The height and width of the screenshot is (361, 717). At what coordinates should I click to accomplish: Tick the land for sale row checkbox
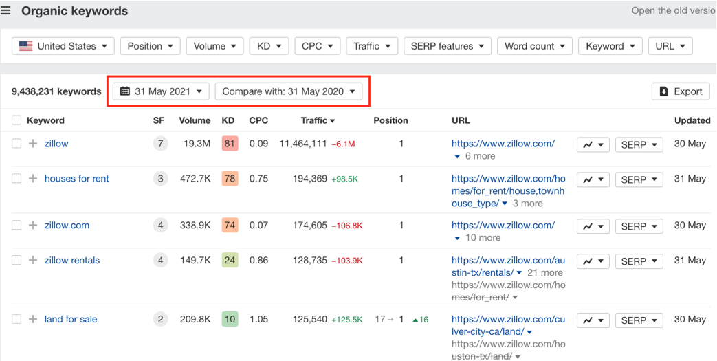click(x=16, y=319)
